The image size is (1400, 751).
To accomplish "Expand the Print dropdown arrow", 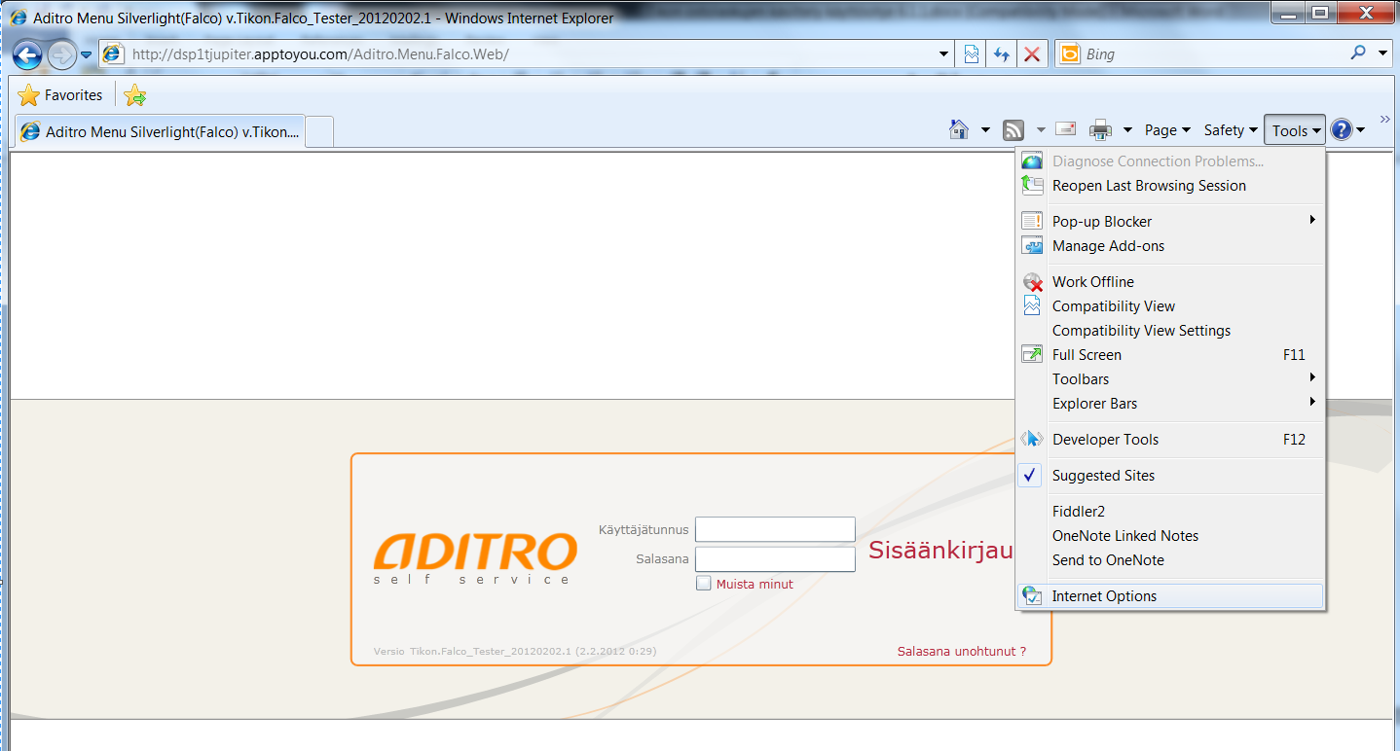I will click(x=1127, y=130).
